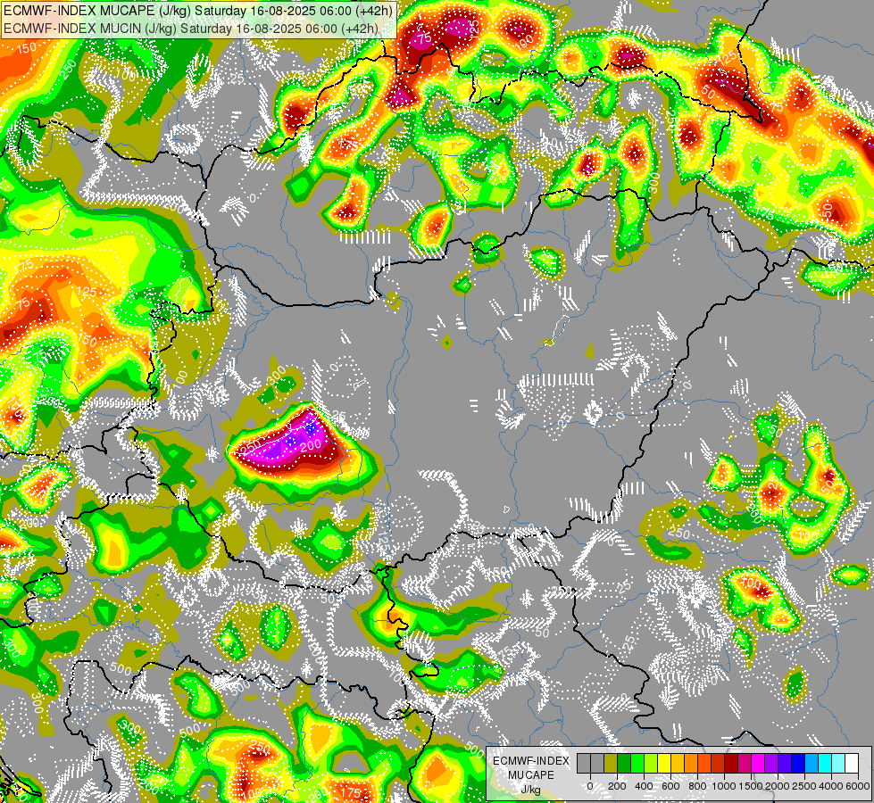Select the bright green legend swatch
The height and width of the screenshot is (803, 874).
tap(637, 763)
